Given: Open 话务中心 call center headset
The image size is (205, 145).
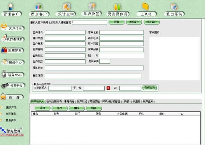Looking at the screenshot, I should coord(13,74).
